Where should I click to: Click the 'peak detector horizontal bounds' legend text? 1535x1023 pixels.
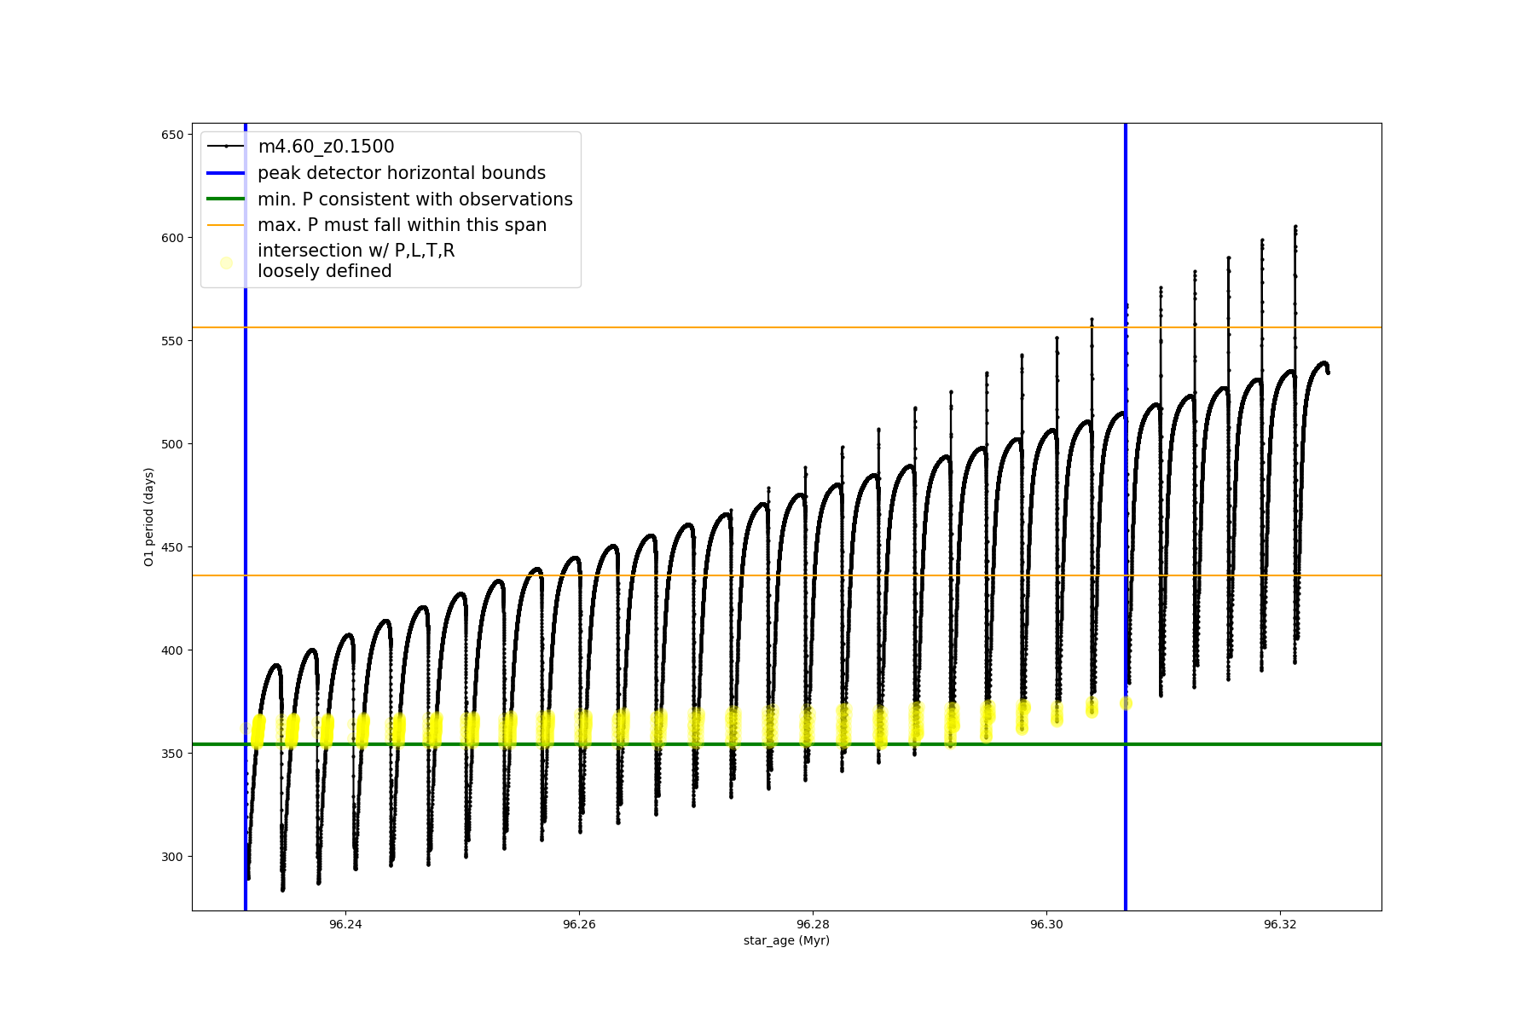401,173
